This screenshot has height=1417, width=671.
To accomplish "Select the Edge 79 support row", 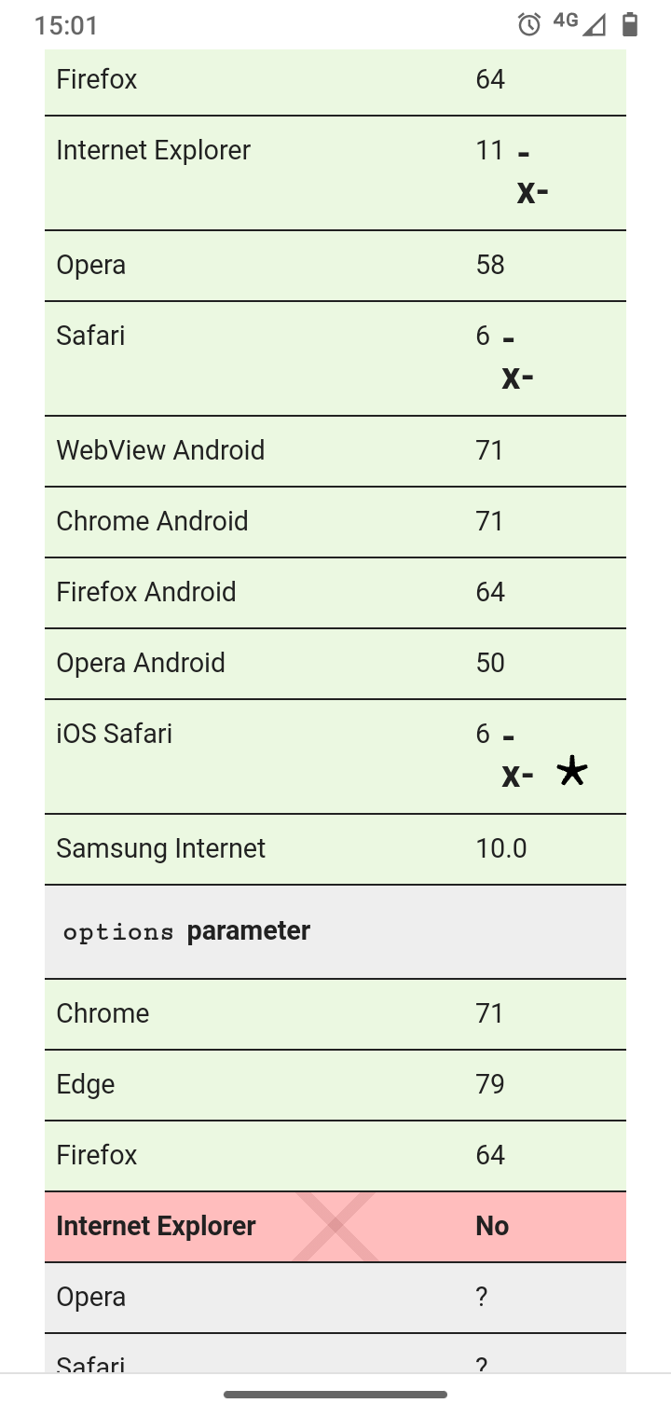I will click(x=335, y=1084).
